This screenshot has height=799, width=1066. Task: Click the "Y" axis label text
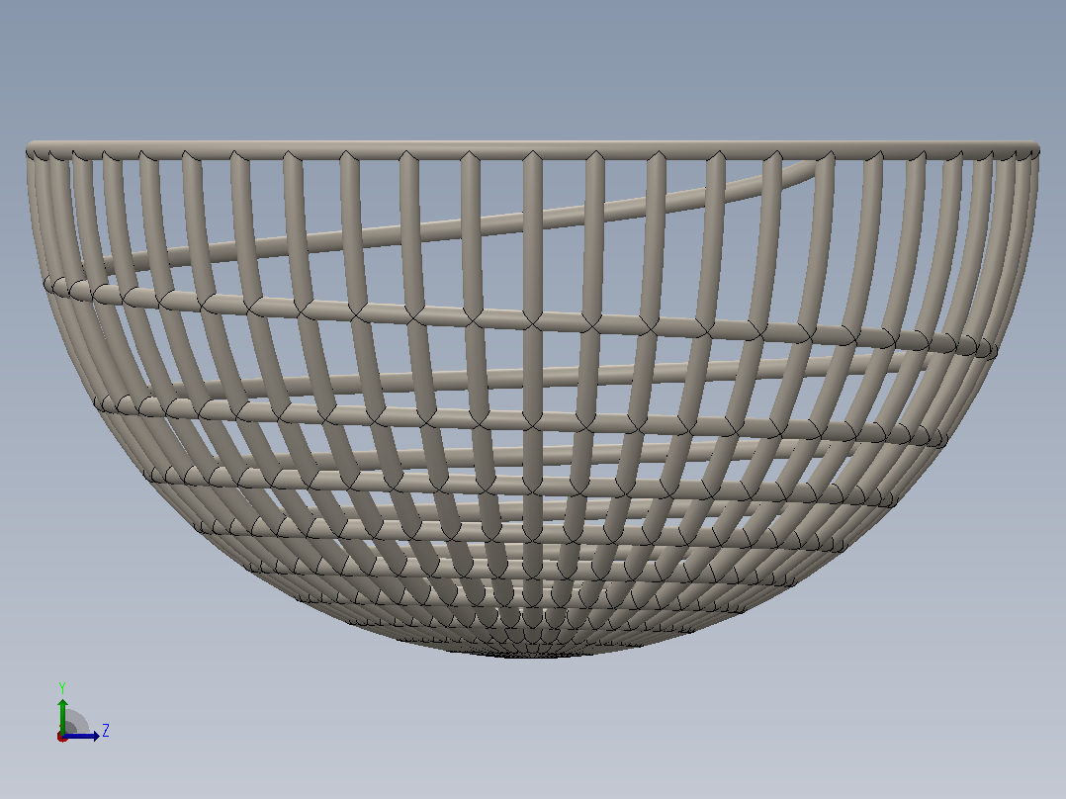[62, 687]
